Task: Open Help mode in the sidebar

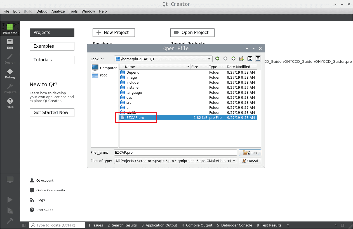Action: click(x=10, y=103)
